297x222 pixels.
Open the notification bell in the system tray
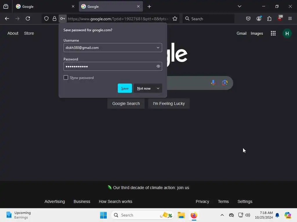tap(277, 215)
